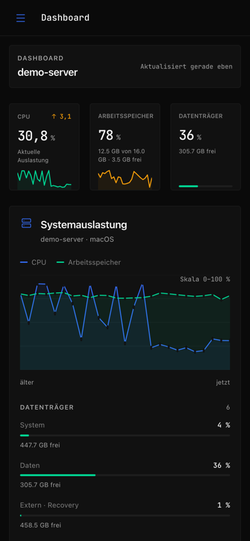Open the hamburger navigation menu
This screenshot has height=541, width=250.
(x=21, y=18)
